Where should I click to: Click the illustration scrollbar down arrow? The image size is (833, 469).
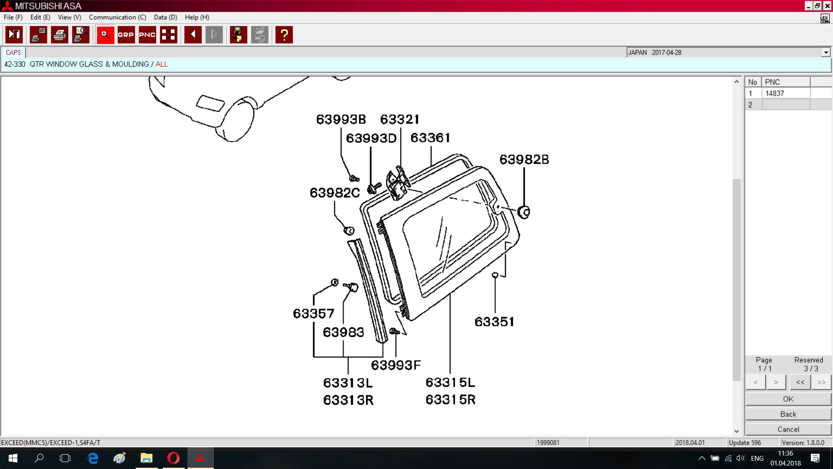736,431
